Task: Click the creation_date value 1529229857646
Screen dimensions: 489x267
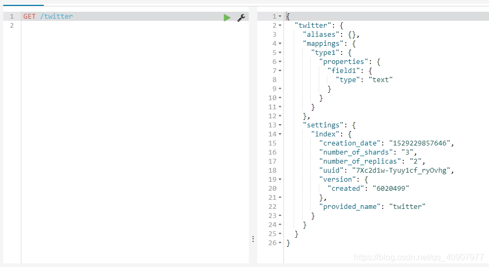Action: point(420,143)
